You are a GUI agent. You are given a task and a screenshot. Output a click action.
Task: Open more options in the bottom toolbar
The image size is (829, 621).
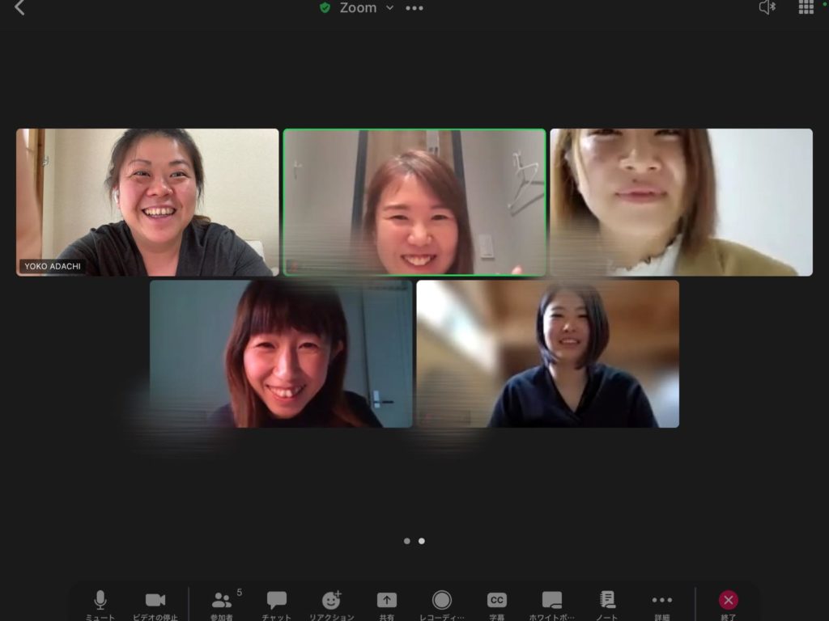662,601
